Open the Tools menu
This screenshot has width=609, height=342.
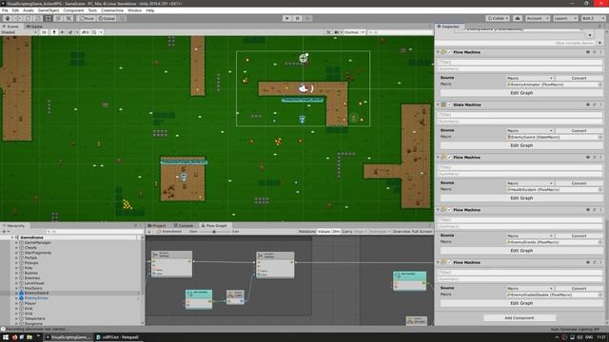tap(92, 10)
